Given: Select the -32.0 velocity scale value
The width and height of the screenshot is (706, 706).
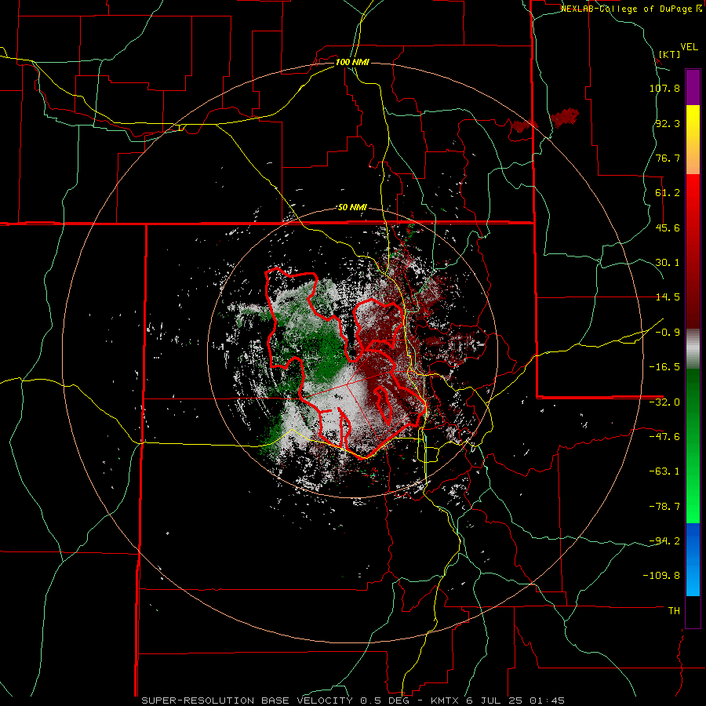Looking at the screenshot, I should tap(664, 402).
